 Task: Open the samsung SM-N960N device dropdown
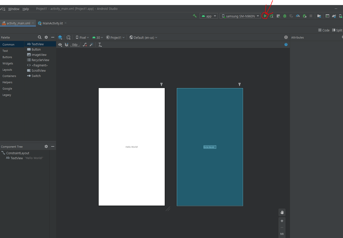(x=240, y=16)
